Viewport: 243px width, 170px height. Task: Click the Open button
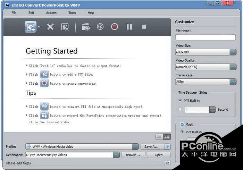159,155
